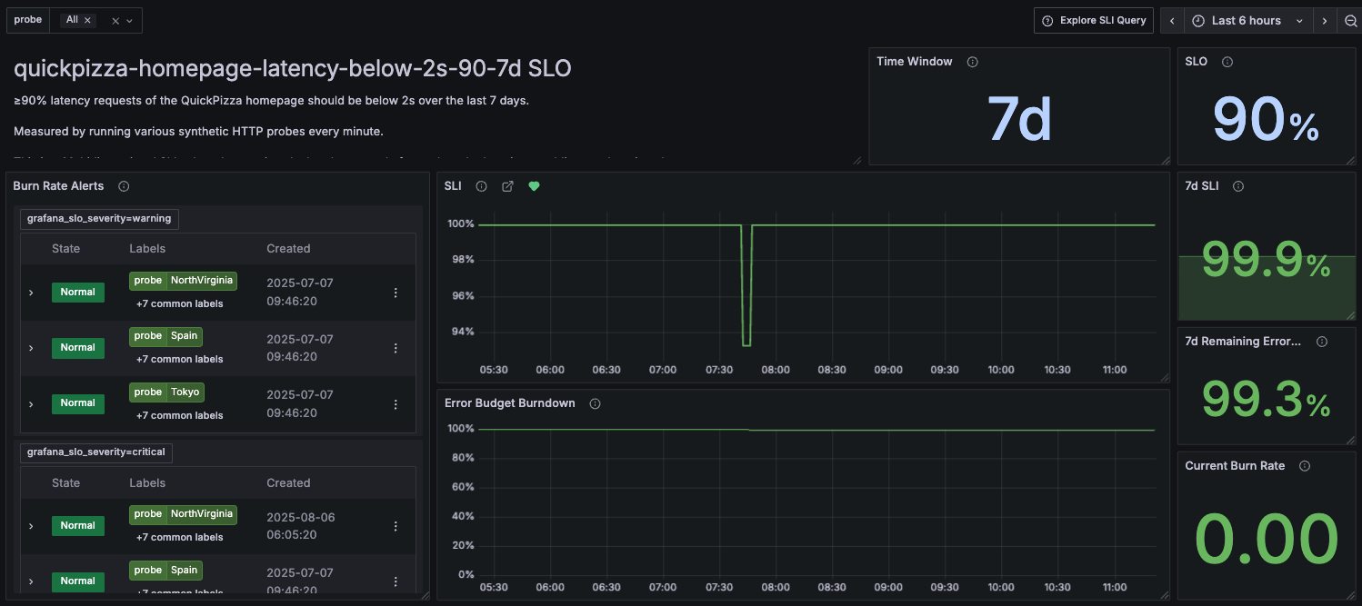1362x606 pixels.
Task: Clear all probe variable selections
Action: (115, 20)
